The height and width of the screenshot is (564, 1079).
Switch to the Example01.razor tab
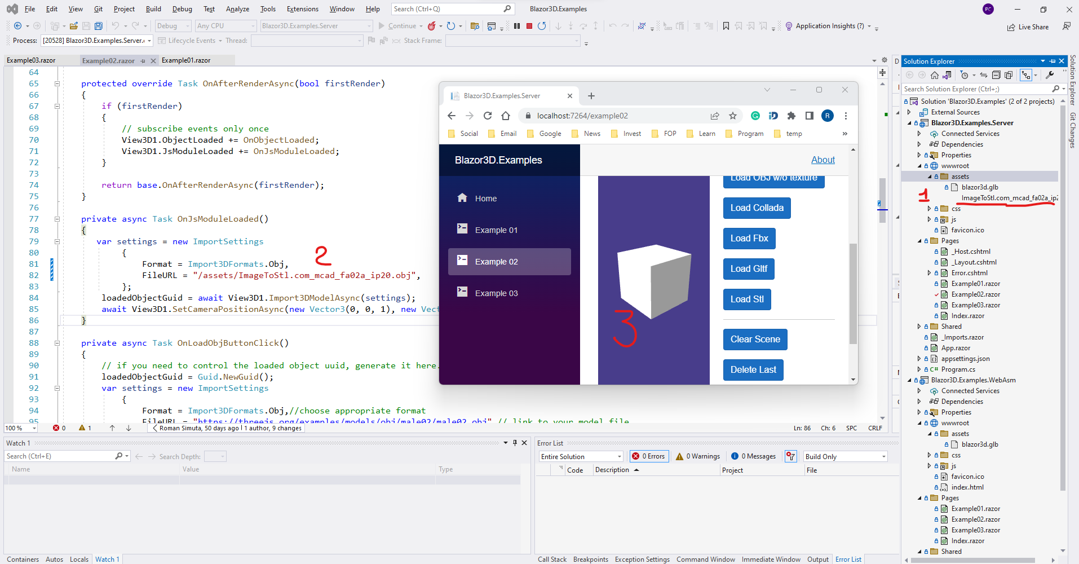[185, 60]
